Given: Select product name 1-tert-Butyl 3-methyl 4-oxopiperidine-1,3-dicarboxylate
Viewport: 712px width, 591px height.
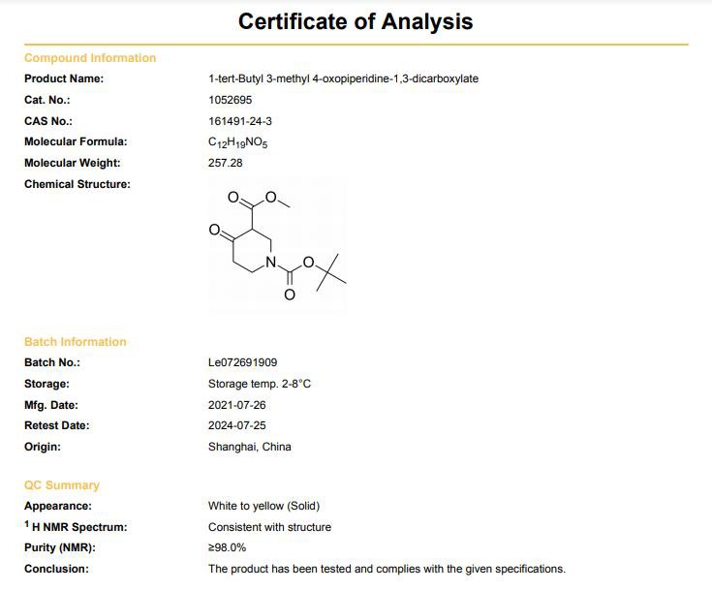Looking at the screenshot, I should (343, 78).
